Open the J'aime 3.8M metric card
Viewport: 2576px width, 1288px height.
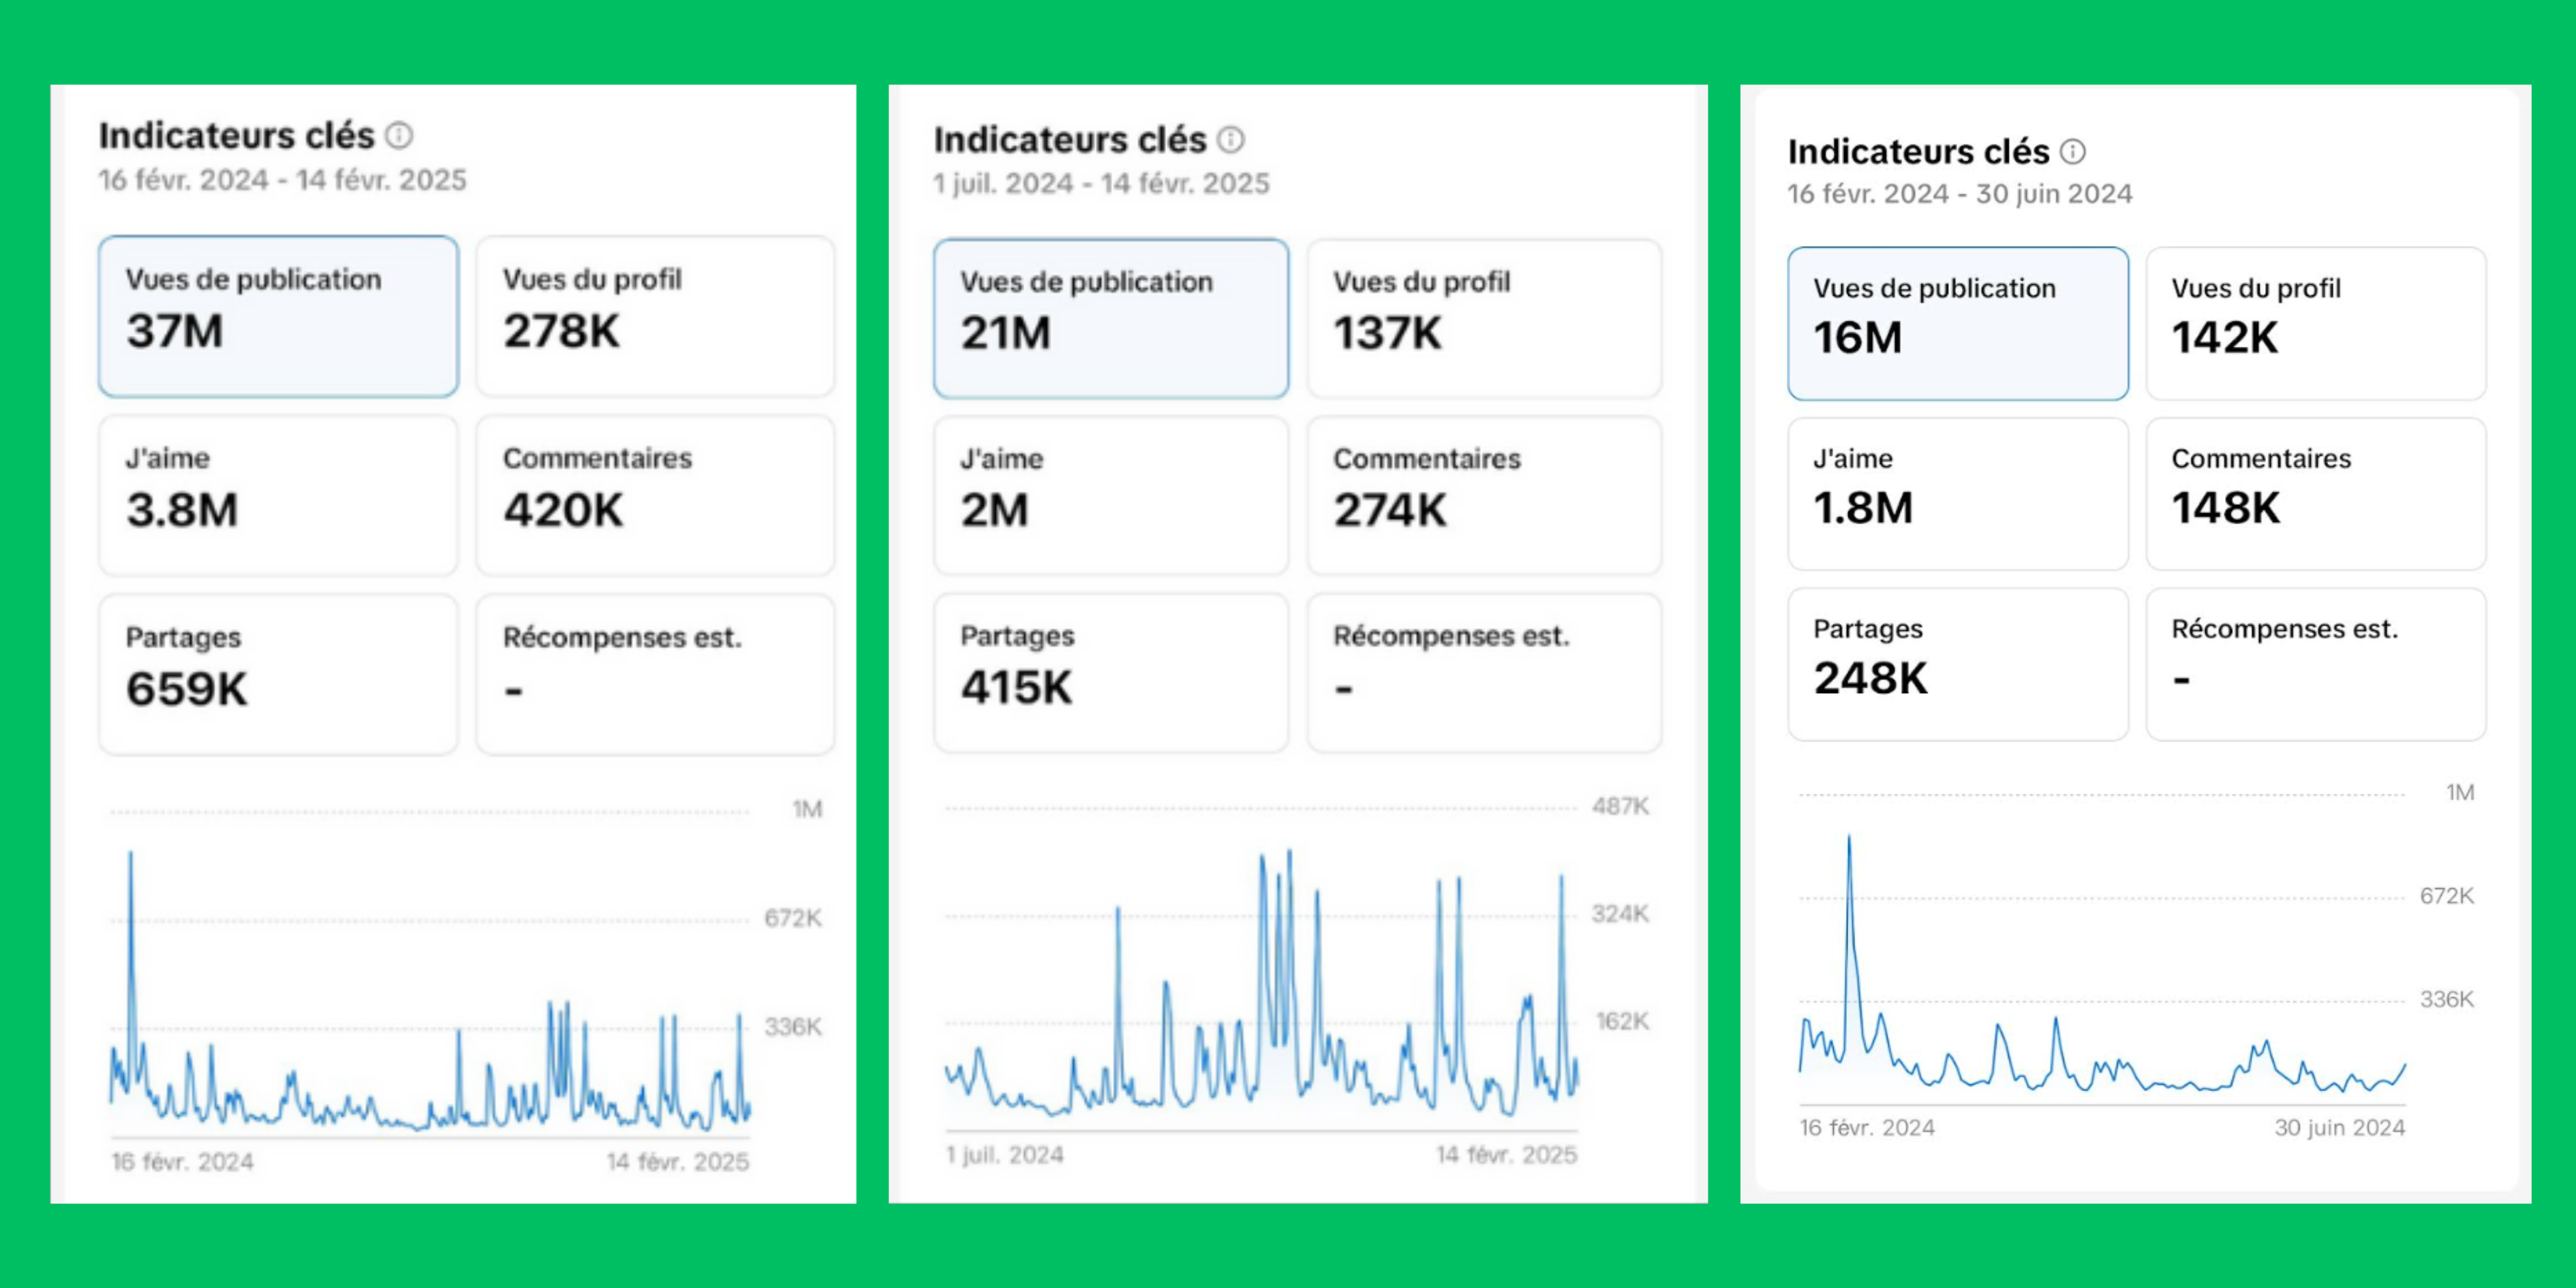tap(278, 495)
